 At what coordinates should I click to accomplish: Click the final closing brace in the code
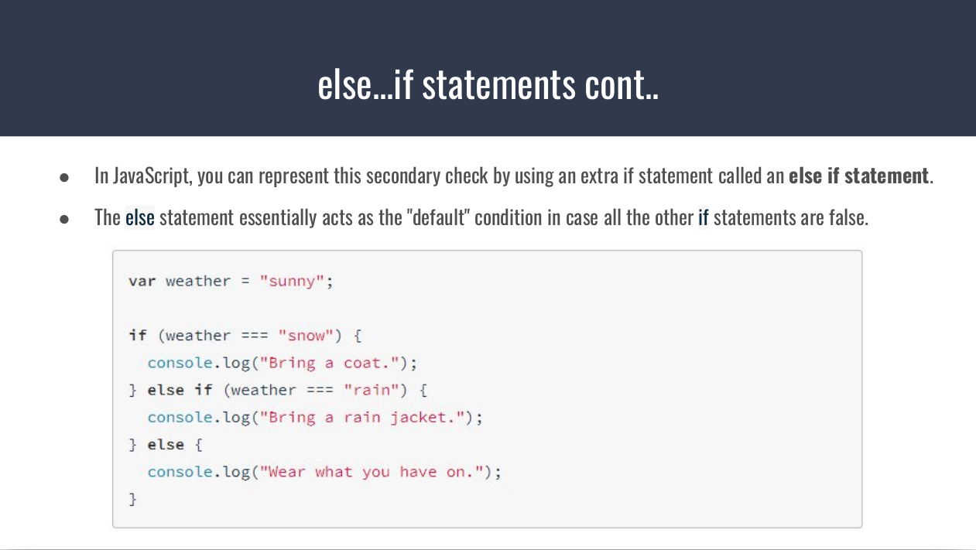pos(132,499)
